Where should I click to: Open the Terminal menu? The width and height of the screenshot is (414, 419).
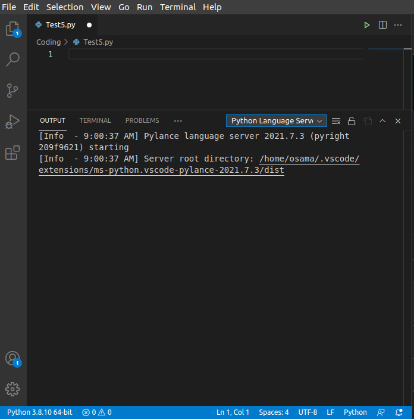coord(178,7)
